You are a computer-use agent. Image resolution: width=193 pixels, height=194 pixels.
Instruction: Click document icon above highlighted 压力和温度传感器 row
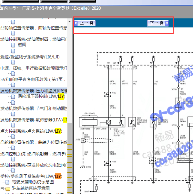click(x=13, y=85)
